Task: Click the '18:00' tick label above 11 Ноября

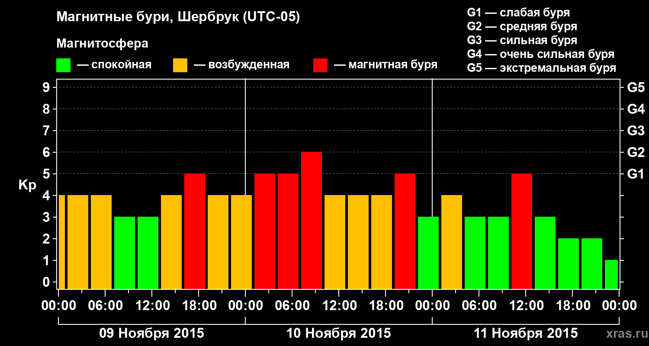Action: [574, 305]
